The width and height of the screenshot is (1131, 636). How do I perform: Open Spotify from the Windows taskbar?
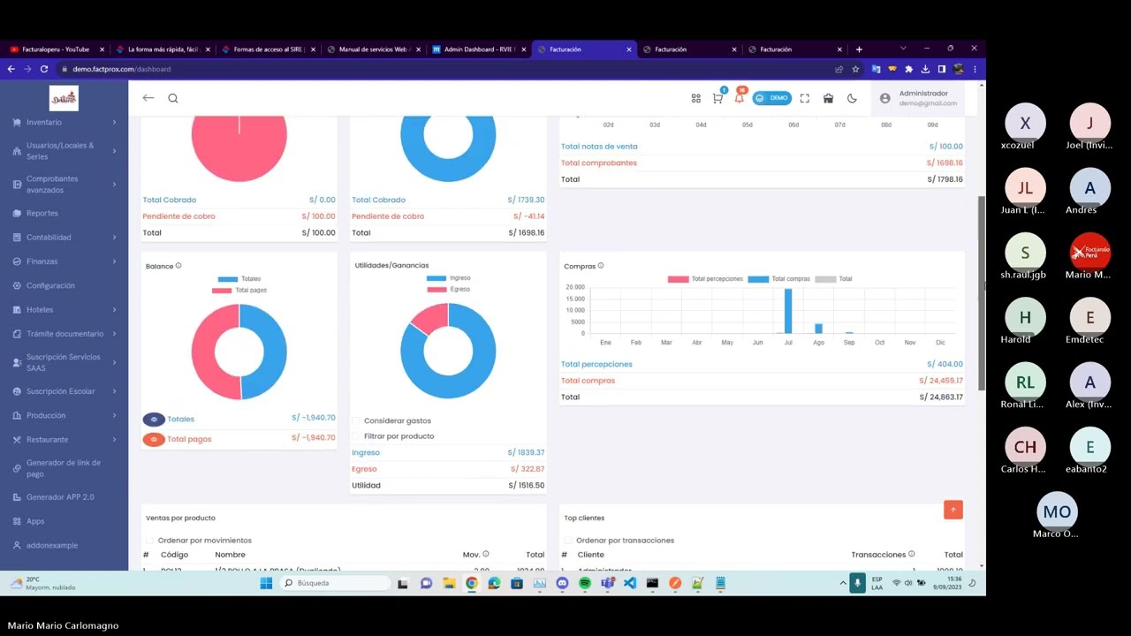[x=585, y=583]
